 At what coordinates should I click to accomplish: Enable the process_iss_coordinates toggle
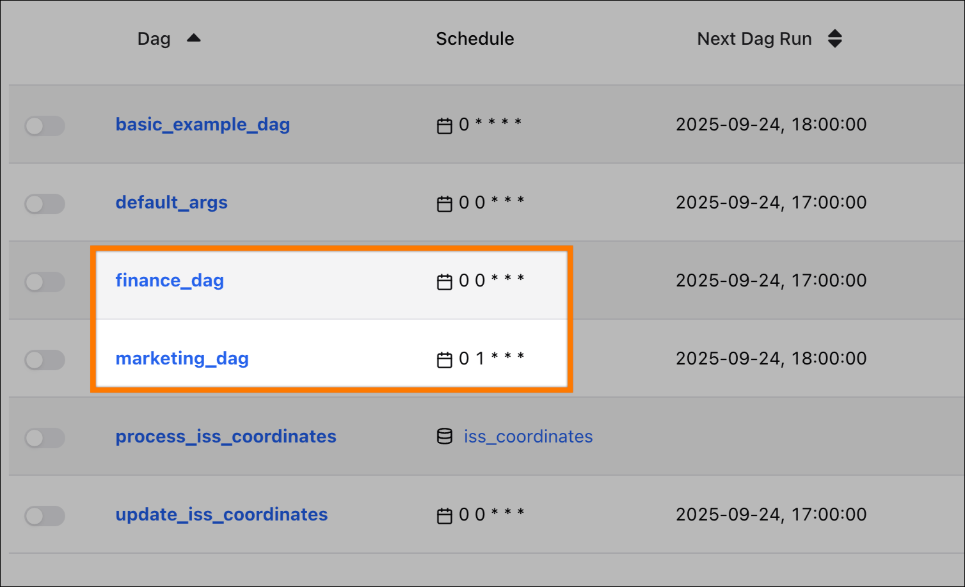[x=44, y=437]
